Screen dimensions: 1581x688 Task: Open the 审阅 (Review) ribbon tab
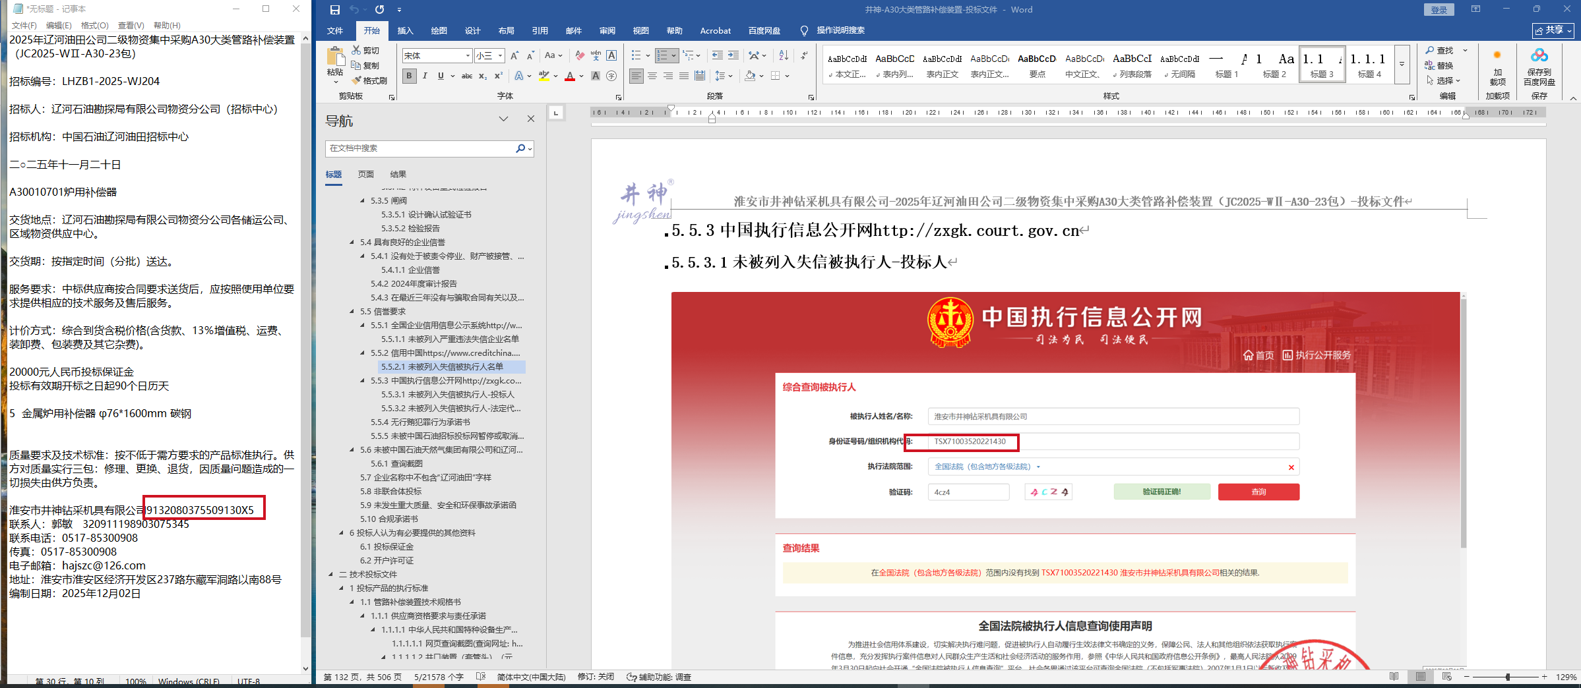point(607,31)
